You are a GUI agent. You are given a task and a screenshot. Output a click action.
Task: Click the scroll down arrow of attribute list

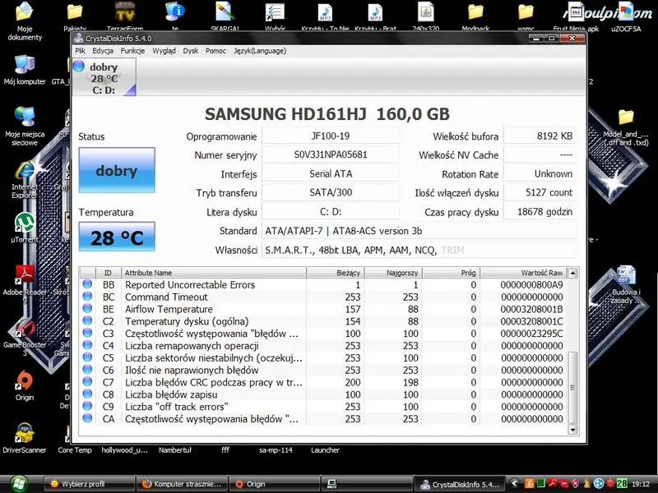572,430
